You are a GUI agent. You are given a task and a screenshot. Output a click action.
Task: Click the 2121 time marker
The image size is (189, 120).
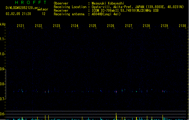[x=20, y=26]
